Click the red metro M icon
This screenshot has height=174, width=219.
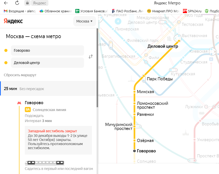[x=19, y=103]
